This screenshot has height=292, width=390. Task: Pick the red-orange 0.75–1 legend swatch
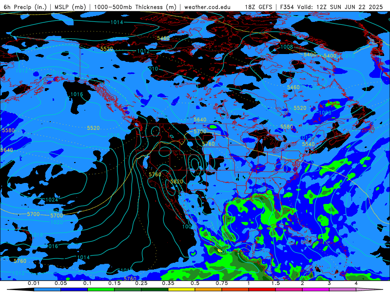click(235, 290)
